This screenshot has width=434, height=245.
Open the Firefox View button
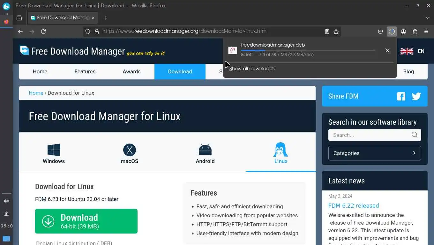coord(19,18)
